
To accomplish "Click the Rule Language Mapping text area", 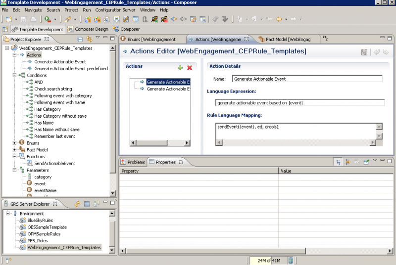I will click(x=296, y=131).
